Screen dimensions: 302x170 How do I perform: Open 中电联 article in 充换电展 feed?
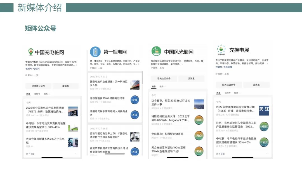(236, 141)
